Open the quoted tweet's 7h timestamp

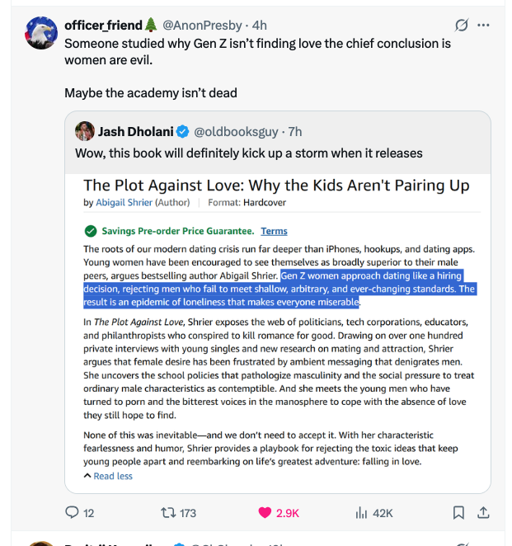pos(295,132)
